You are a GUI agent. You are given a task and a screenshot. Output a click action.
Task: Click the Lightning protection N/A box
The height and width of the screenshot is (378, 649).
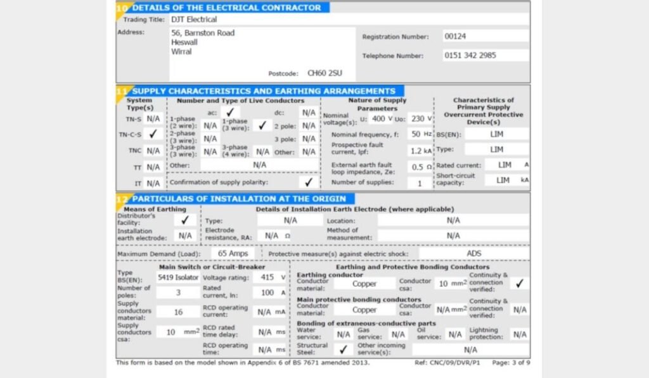(x=520, y=334)
